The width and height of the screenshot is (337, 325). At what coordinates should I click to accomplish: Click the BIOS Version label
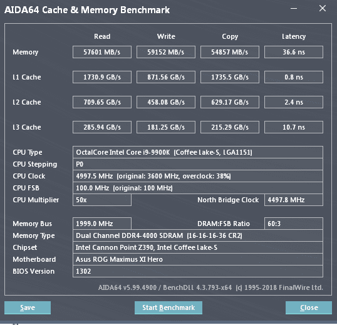pos(34,272)
